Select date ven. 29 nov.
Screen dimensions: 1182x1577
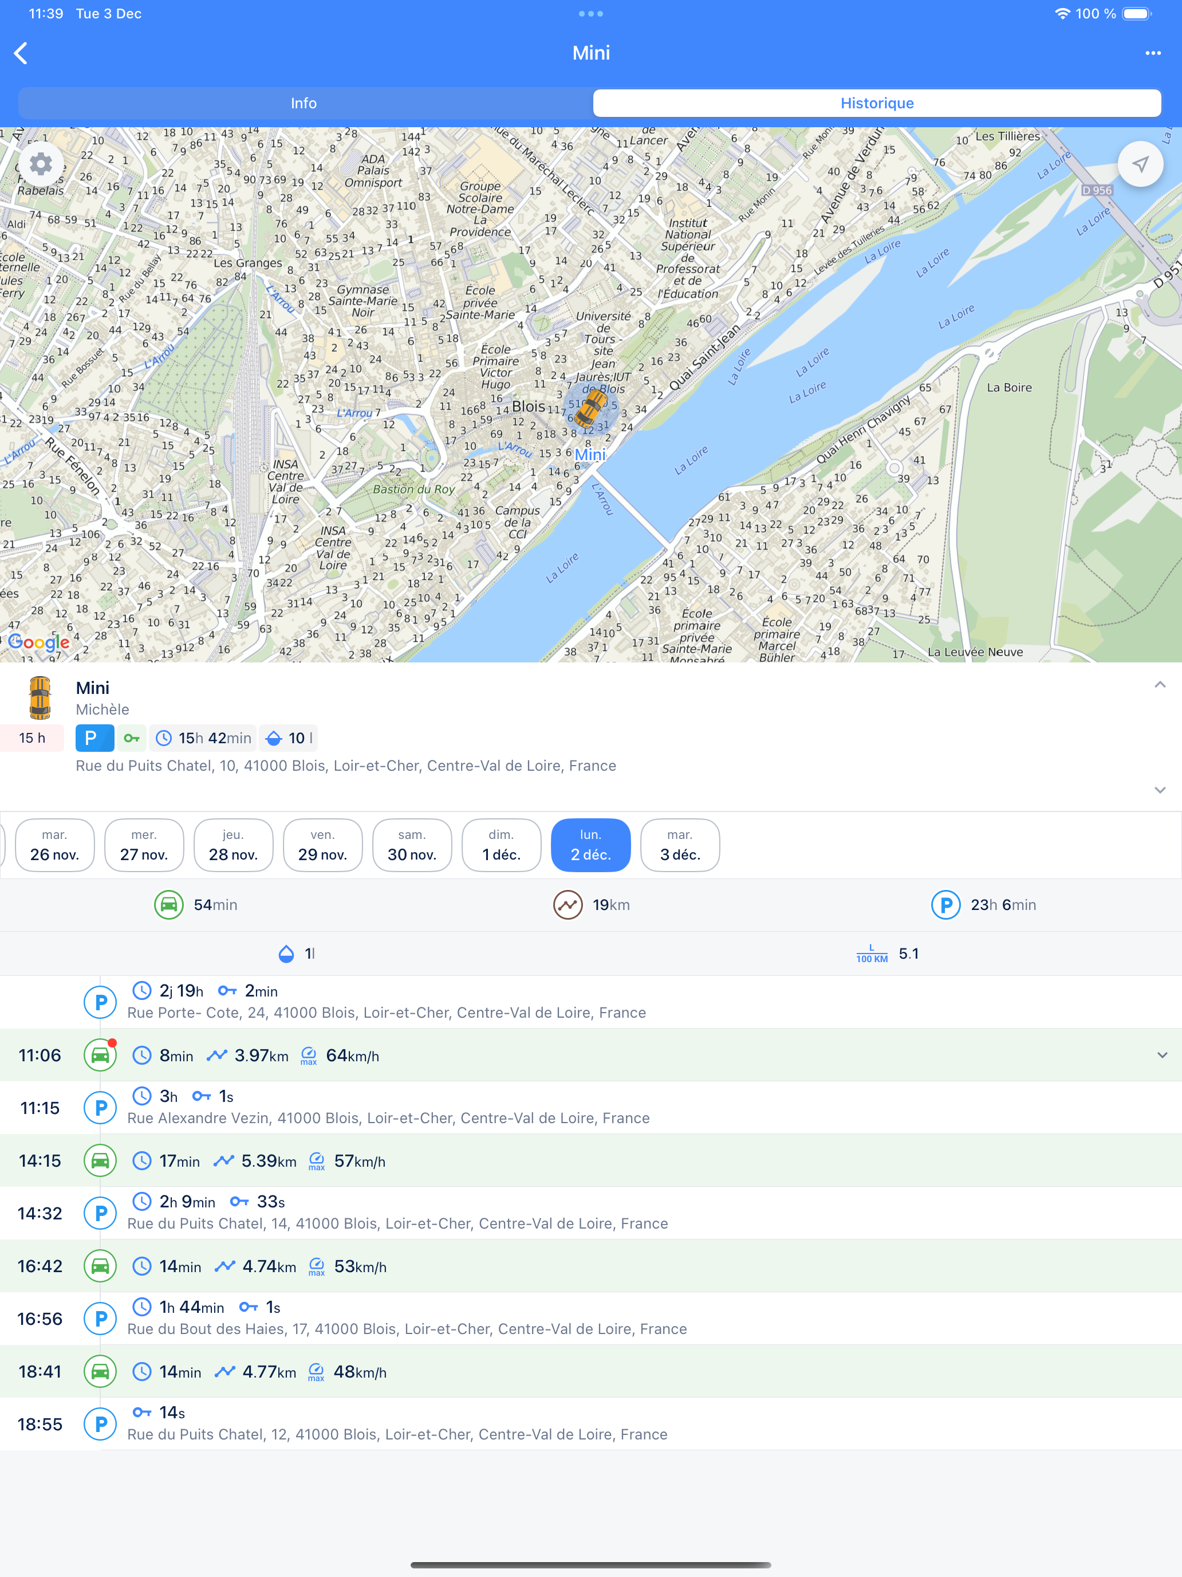coord(323,846)
